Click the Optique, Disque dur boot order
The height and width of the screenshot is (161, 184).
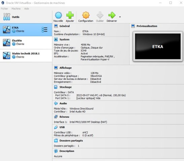(91, 48)
